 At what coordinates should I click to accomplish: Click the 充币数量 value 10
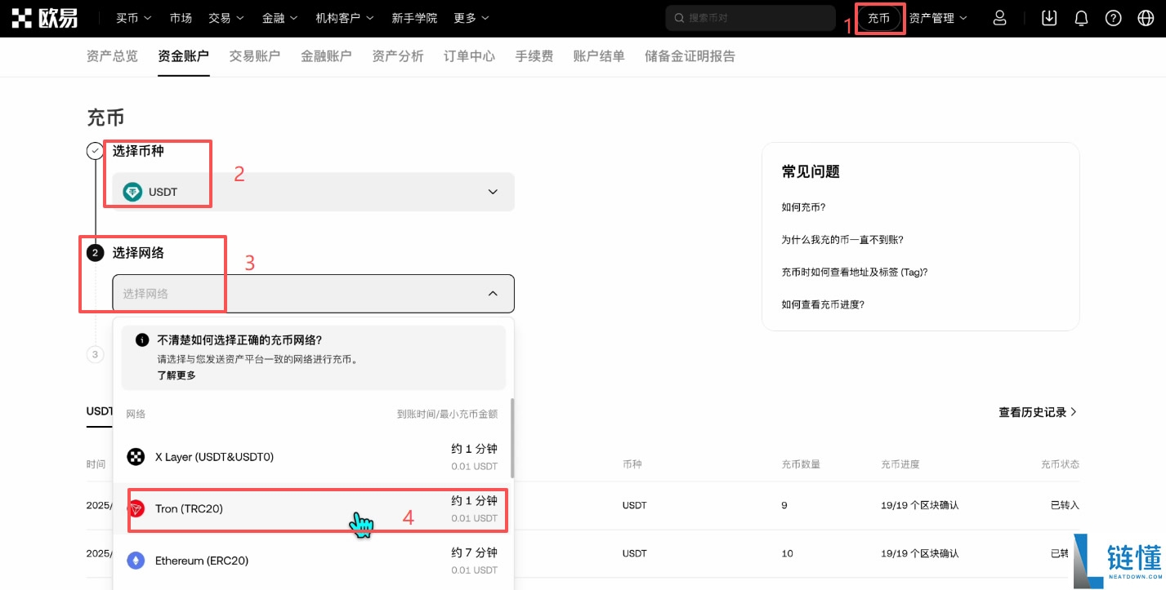point(787,553)
